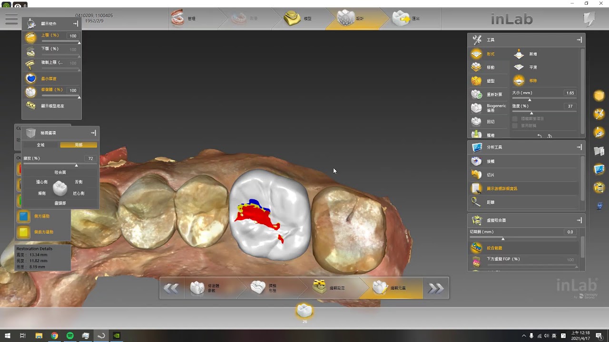Open the tools side-palette icon
Viewport: 609px width, 342px height.
(599, 114)
